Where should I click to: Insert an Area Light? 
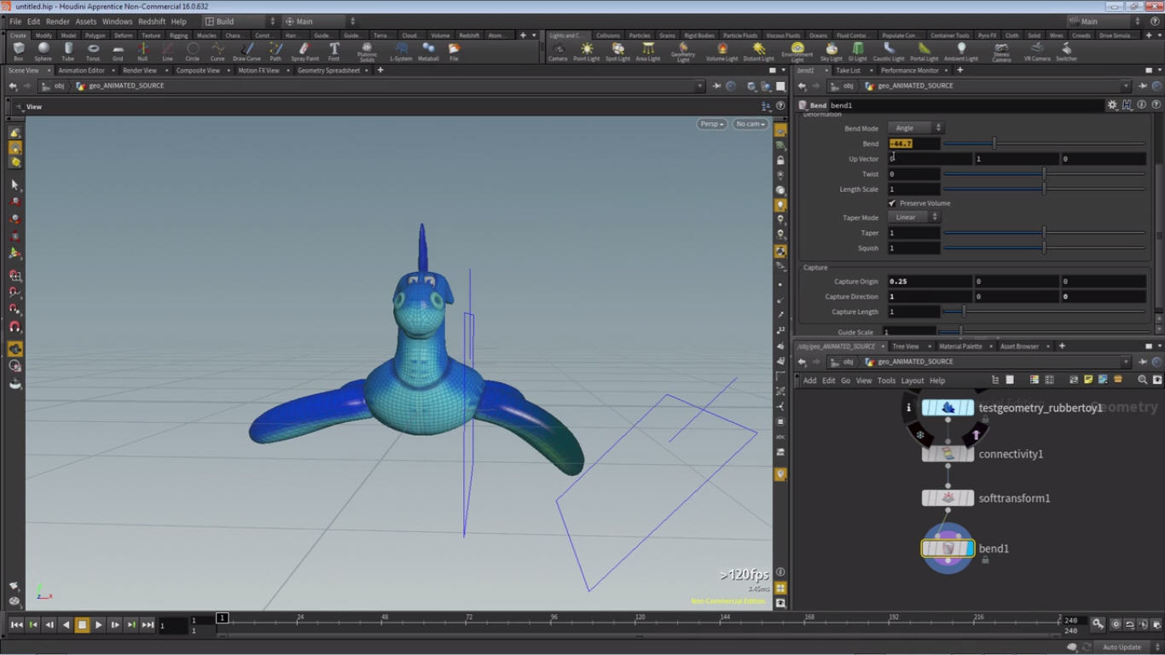pos(648,51)
